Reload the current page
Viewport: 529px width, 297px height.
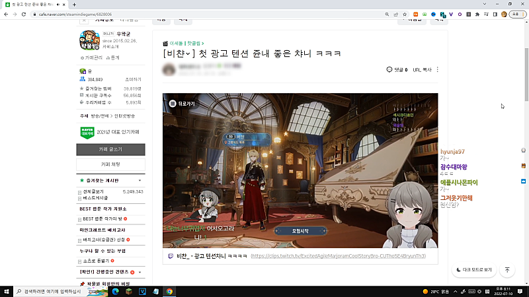tap(24, 15)
